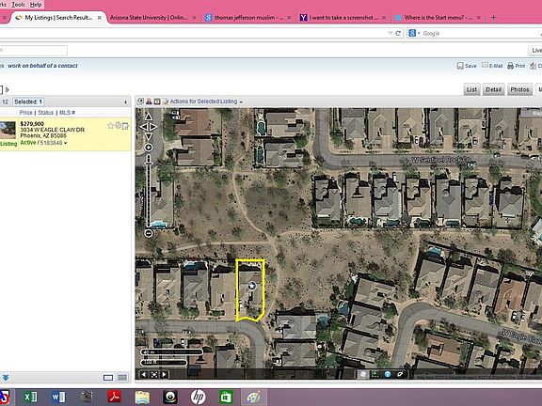Click the search field below the address bar

click(33, 51)
